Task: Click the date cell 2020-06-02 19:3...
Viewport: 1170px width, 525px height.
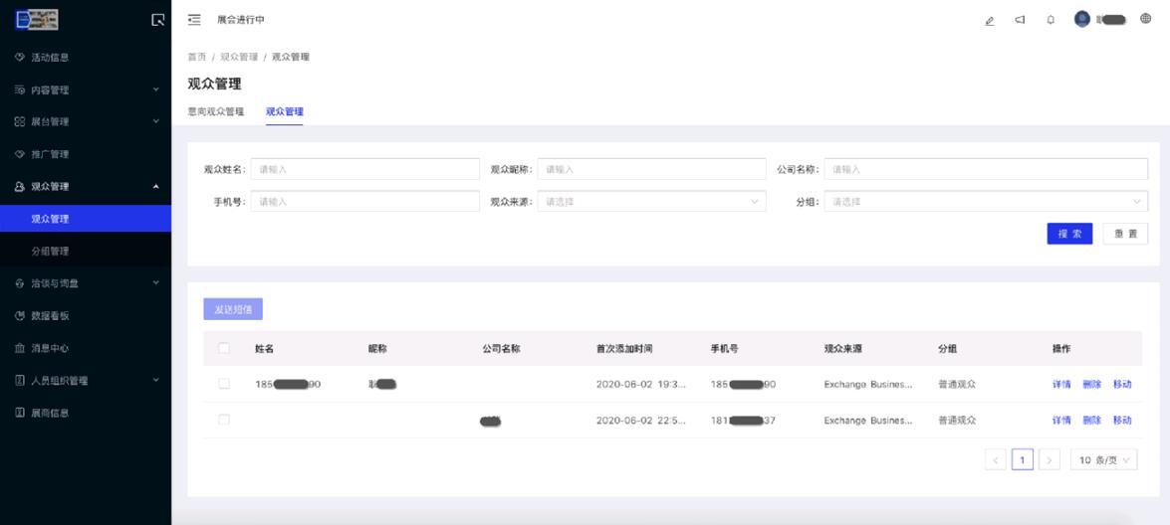Action: [641, 384]
